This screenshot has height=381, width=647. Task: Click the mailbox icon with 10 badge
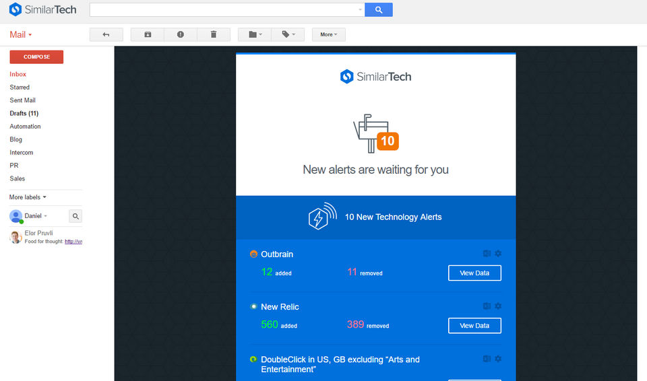pyautogui.click(x=375, y=133)
